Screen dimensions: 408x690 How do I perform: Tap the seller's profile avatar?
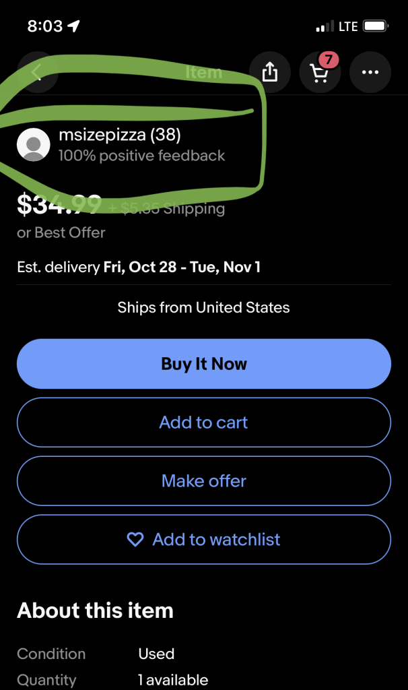click(33, 145)
